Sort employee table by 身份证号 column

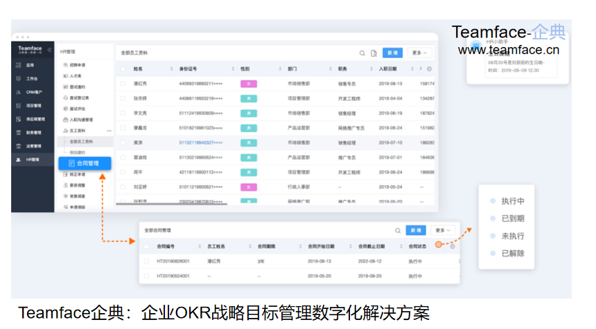pos(233,69)
